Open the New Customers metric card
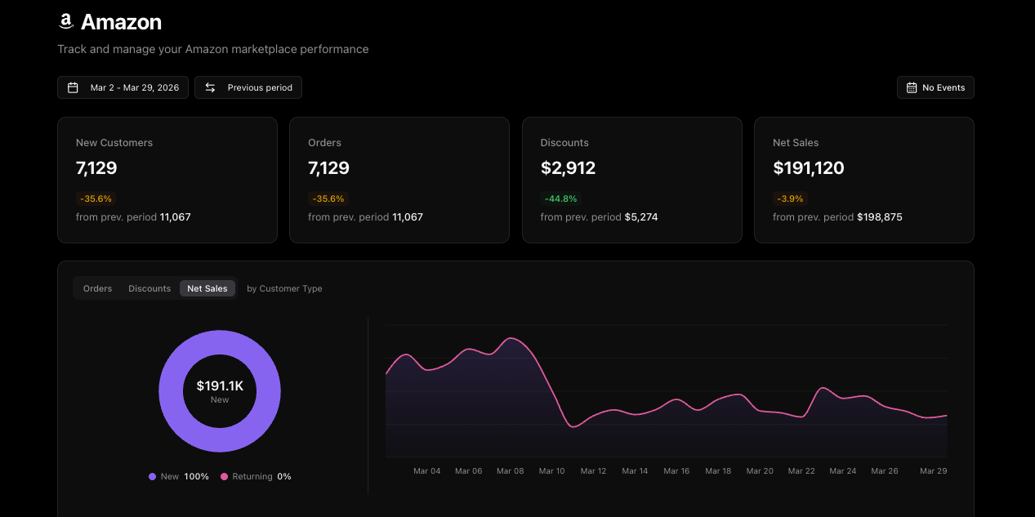Viewport: 1035px width, 517px height. point(167,180)
